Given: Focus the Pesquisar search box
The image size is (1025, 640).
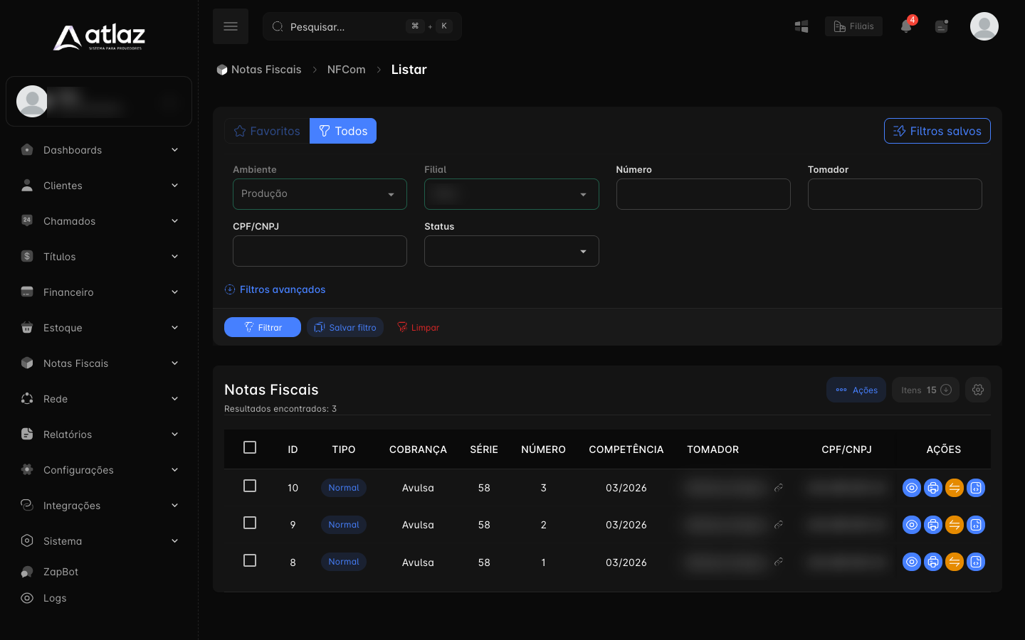Looking at the screenshot, I should coord(362,26).
